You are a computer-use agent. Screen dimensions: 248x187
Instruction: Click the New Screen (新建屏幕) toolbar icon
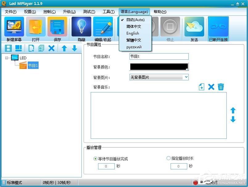pos(14,27)
